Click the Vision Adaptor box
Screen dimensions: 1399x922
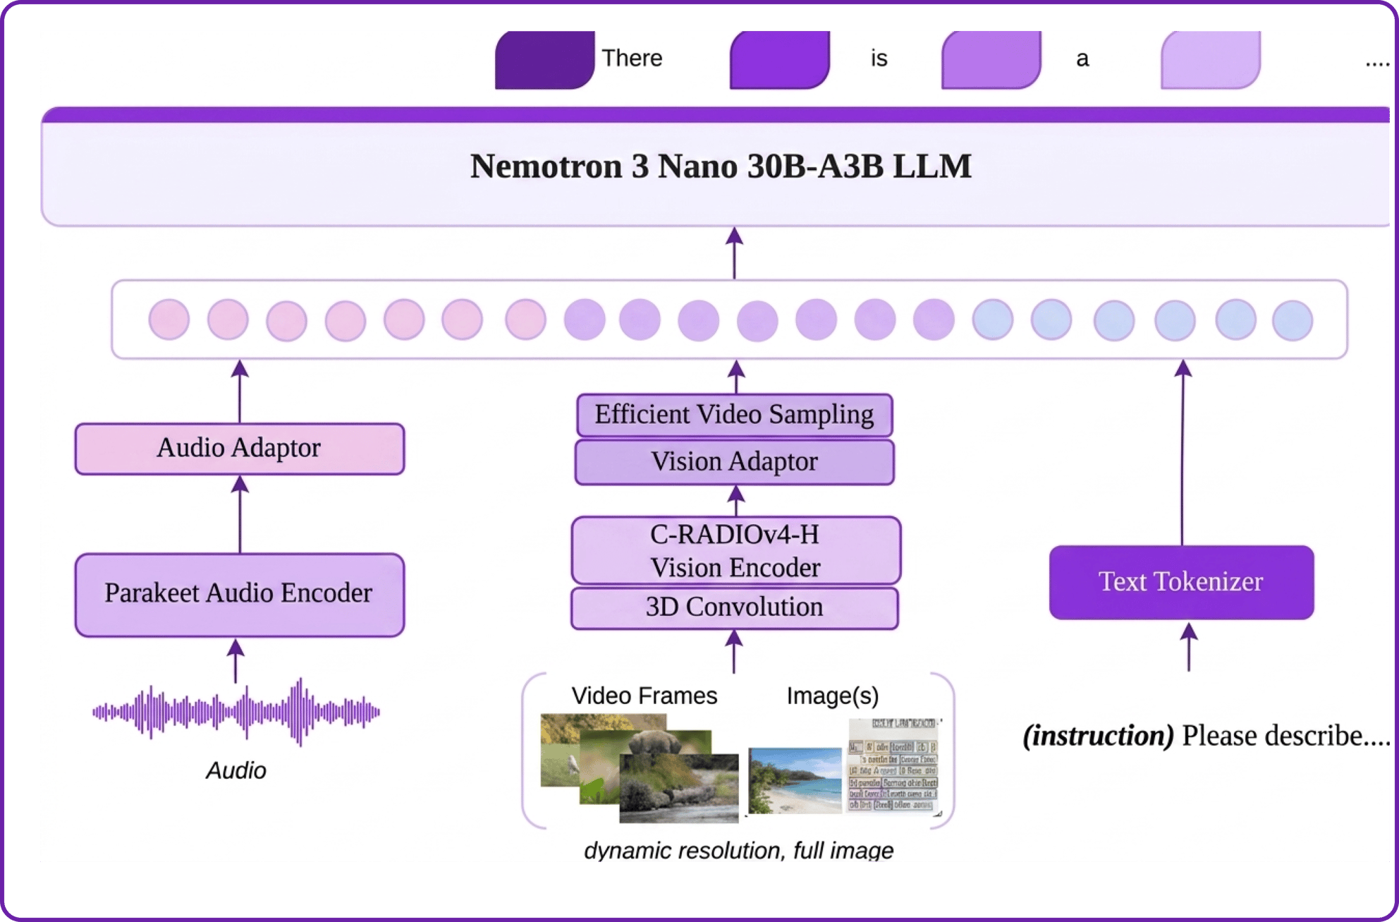[735, 462]
